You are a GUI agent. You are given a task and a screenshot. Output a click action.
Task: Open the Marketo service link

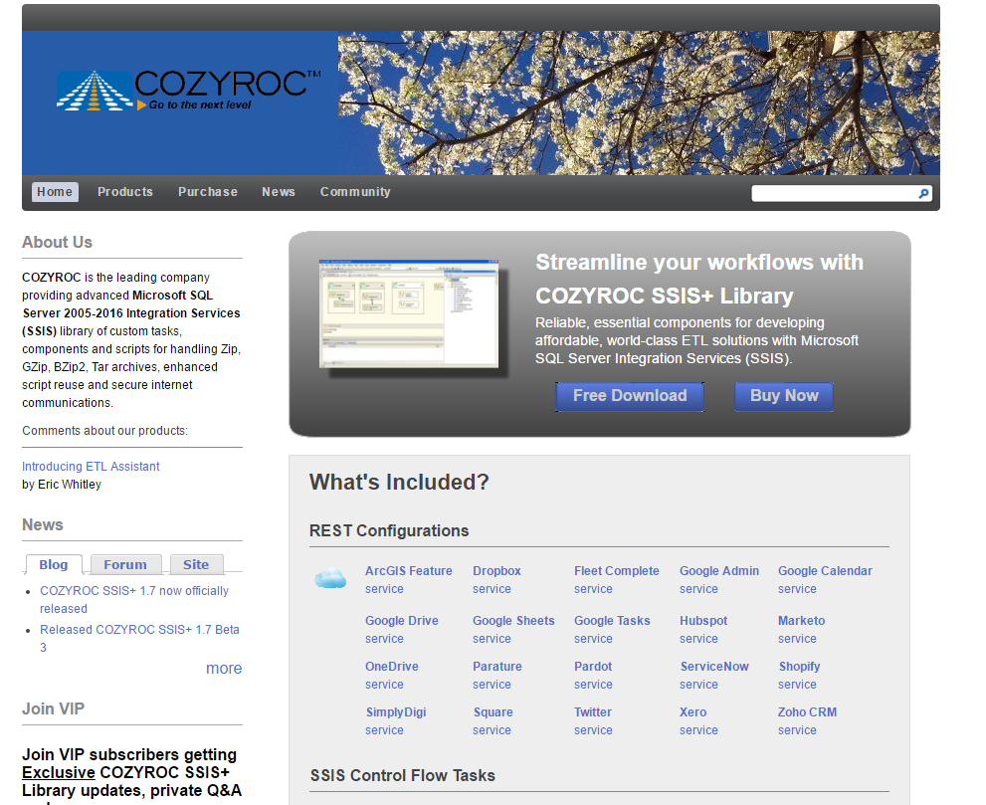pos(801,630)
